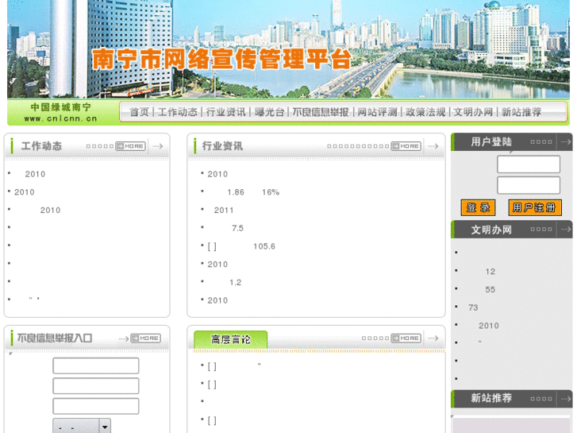Focus second input in 不良信息举报入口 form
The image size is (577, 433).
(x=96, y=386)
